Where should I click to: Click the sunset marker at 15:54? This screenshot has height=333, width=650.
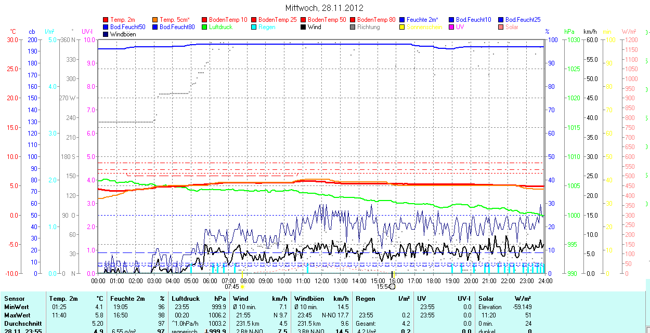[x=393, y=286]
